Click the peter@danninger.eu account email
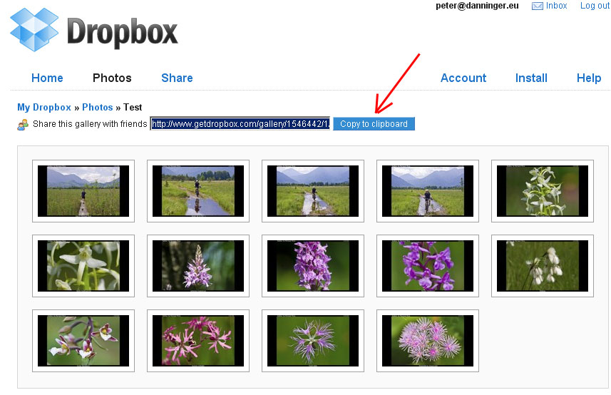 477,6
